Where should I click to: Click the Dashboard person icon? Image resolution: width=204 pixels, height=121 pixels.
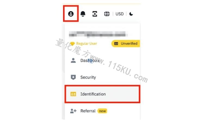click(x=73, y=60)
